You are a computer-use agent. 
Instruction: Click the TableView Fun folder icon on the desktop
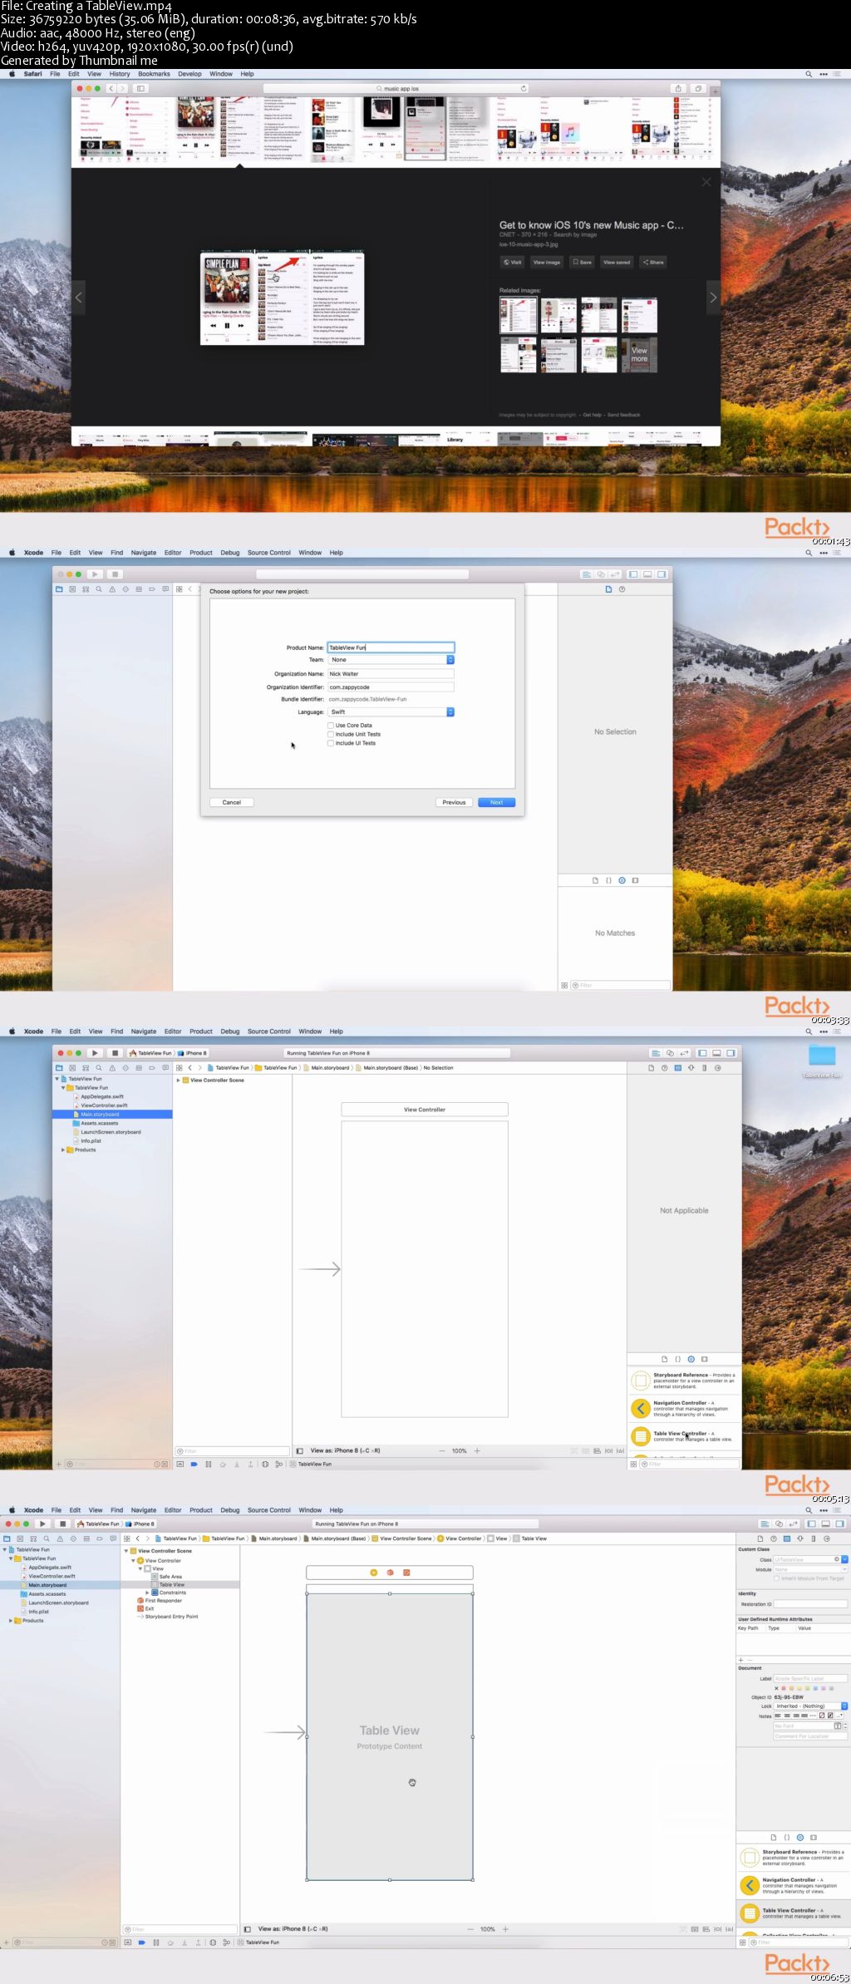tap(822, 1055)
